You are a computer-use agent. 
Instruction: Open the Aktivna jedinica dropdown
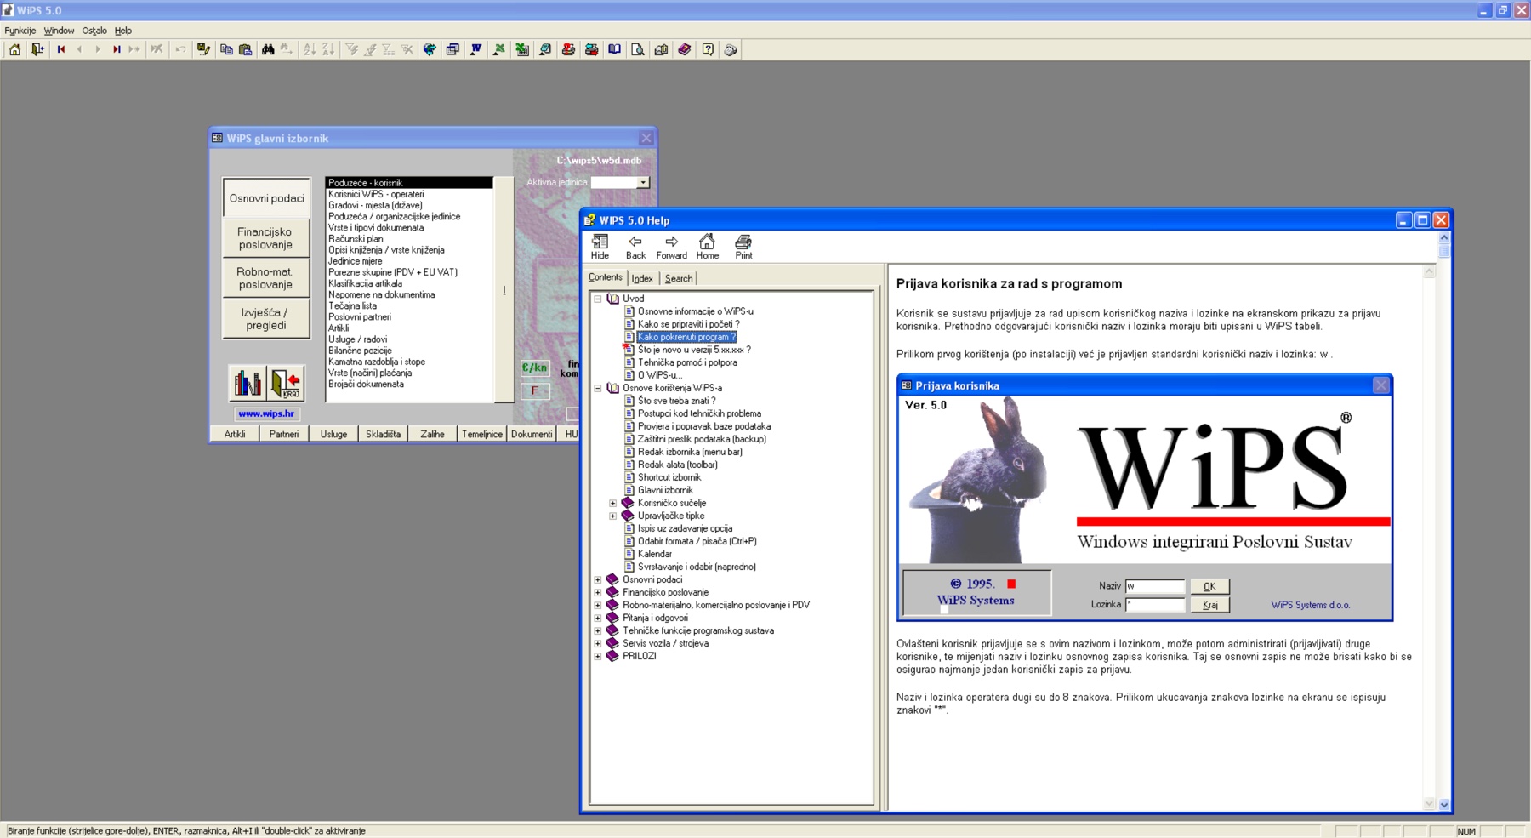643,182
